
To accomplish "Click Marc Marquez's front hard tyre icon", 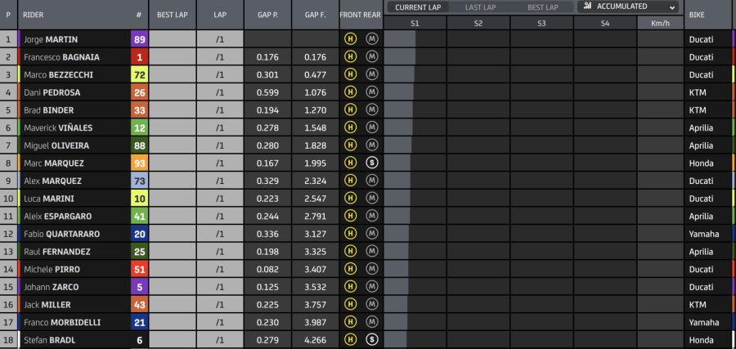I will point(350,163).
